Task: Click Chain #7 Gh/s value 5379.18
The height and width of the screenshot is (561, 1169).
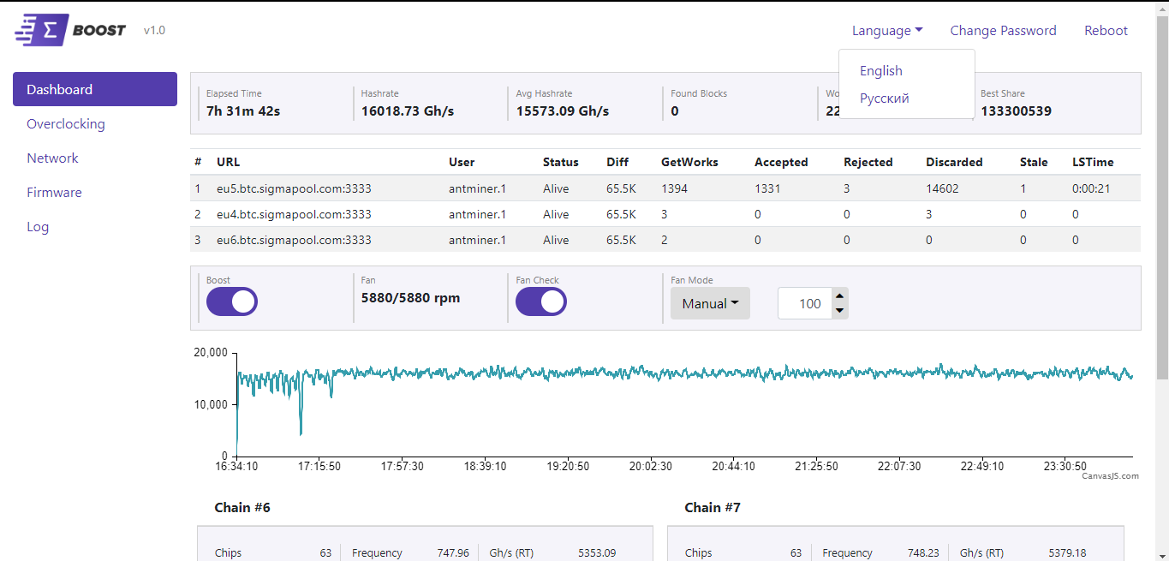Action: pos(1067,553)
